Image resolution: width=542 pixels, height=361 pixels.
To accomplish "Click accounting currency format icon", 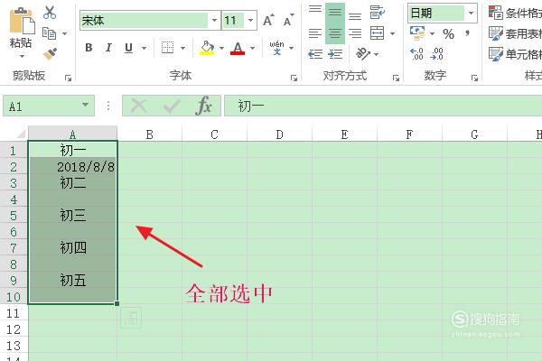I will click(x=417, y=33).
